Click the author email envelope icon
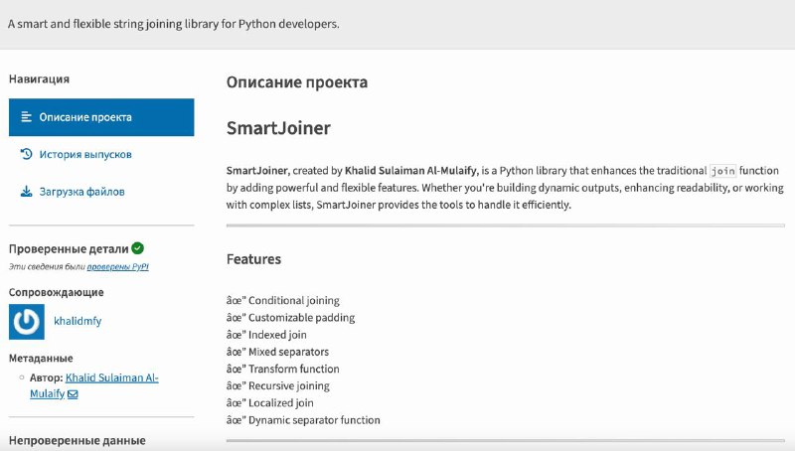795x451 pixels. (73, 394)
